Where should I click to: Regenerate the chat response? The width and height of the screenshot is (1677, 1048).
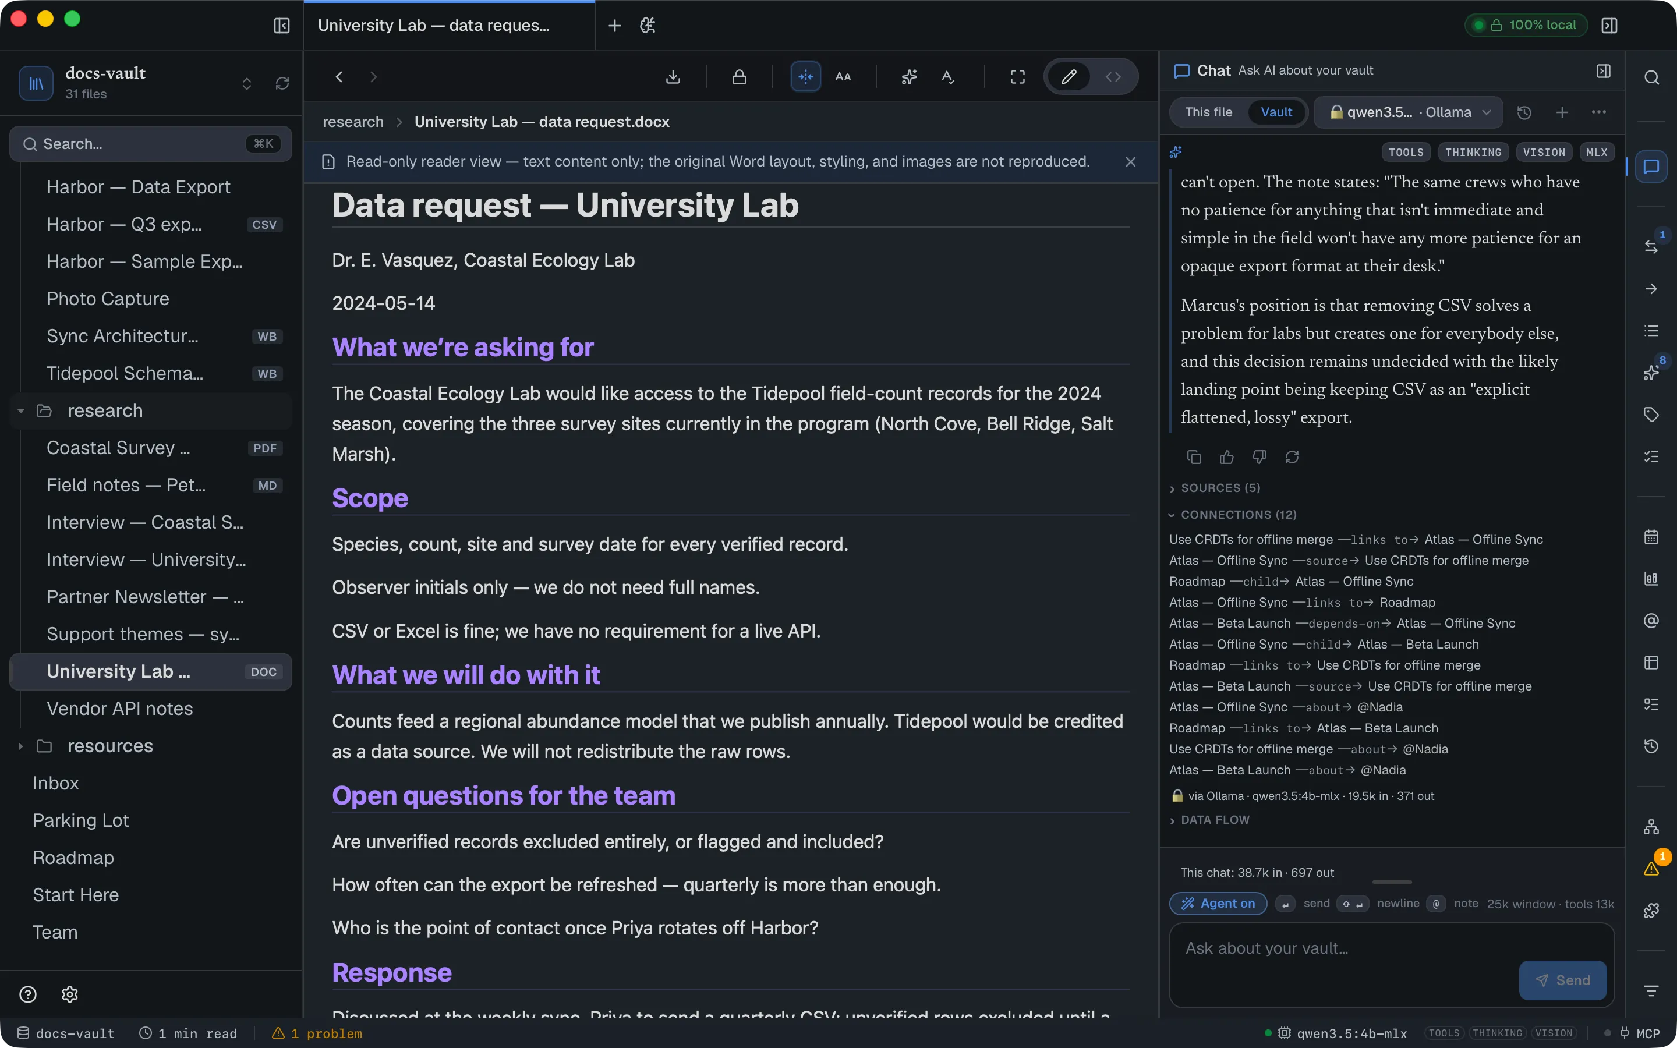click(x=1292, y=457)
